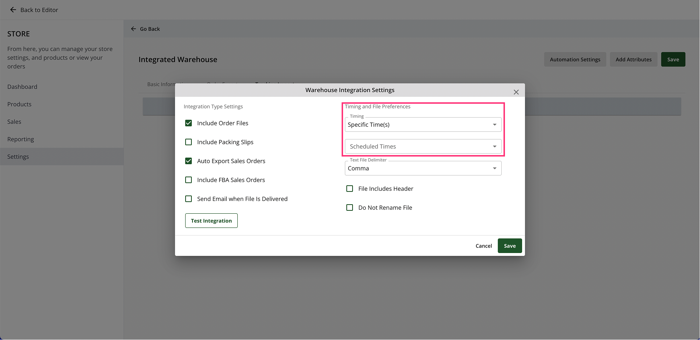Close the Warehouse Integration Settings dialog
The height and width of the screenshot is (340, 700).
click(x=516, y=92)
